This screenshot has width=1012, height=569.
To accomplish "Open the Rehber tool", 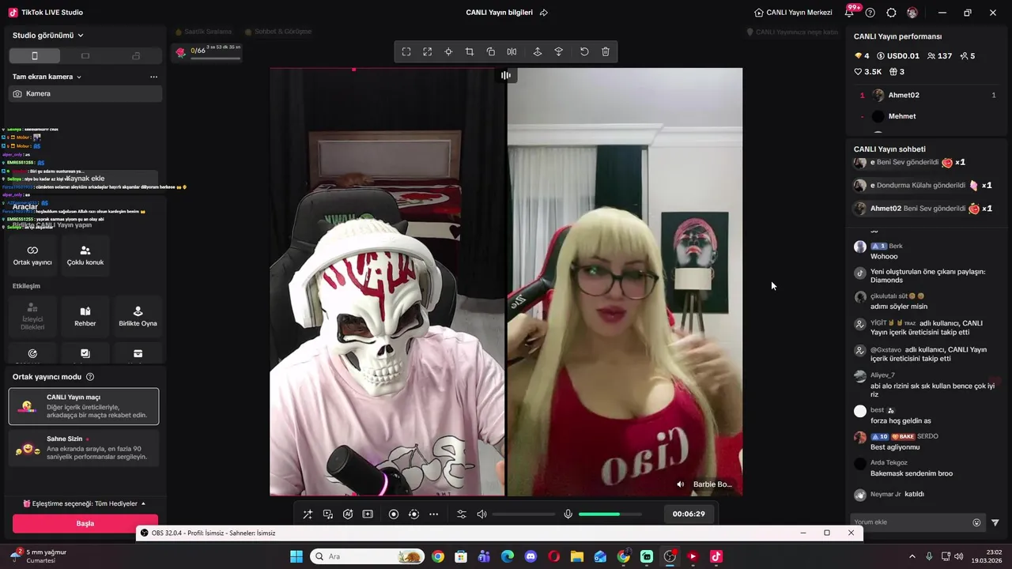I will [85, 315].
